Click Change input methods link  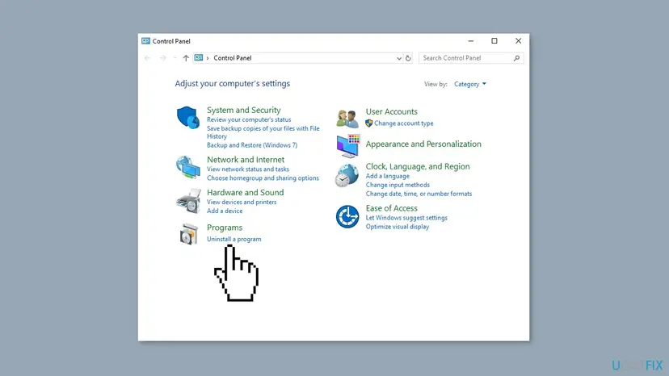tap(398, 185)
